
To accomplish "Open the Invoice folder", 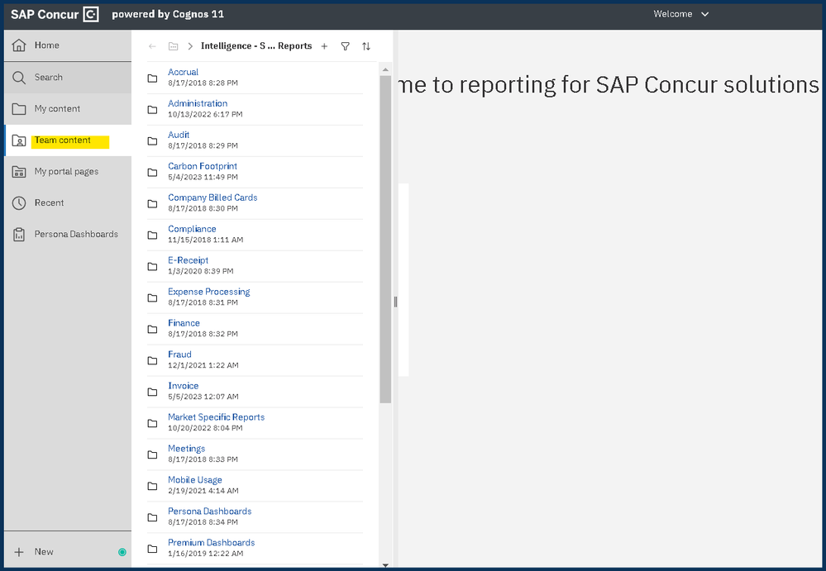I will pos(184,386).
